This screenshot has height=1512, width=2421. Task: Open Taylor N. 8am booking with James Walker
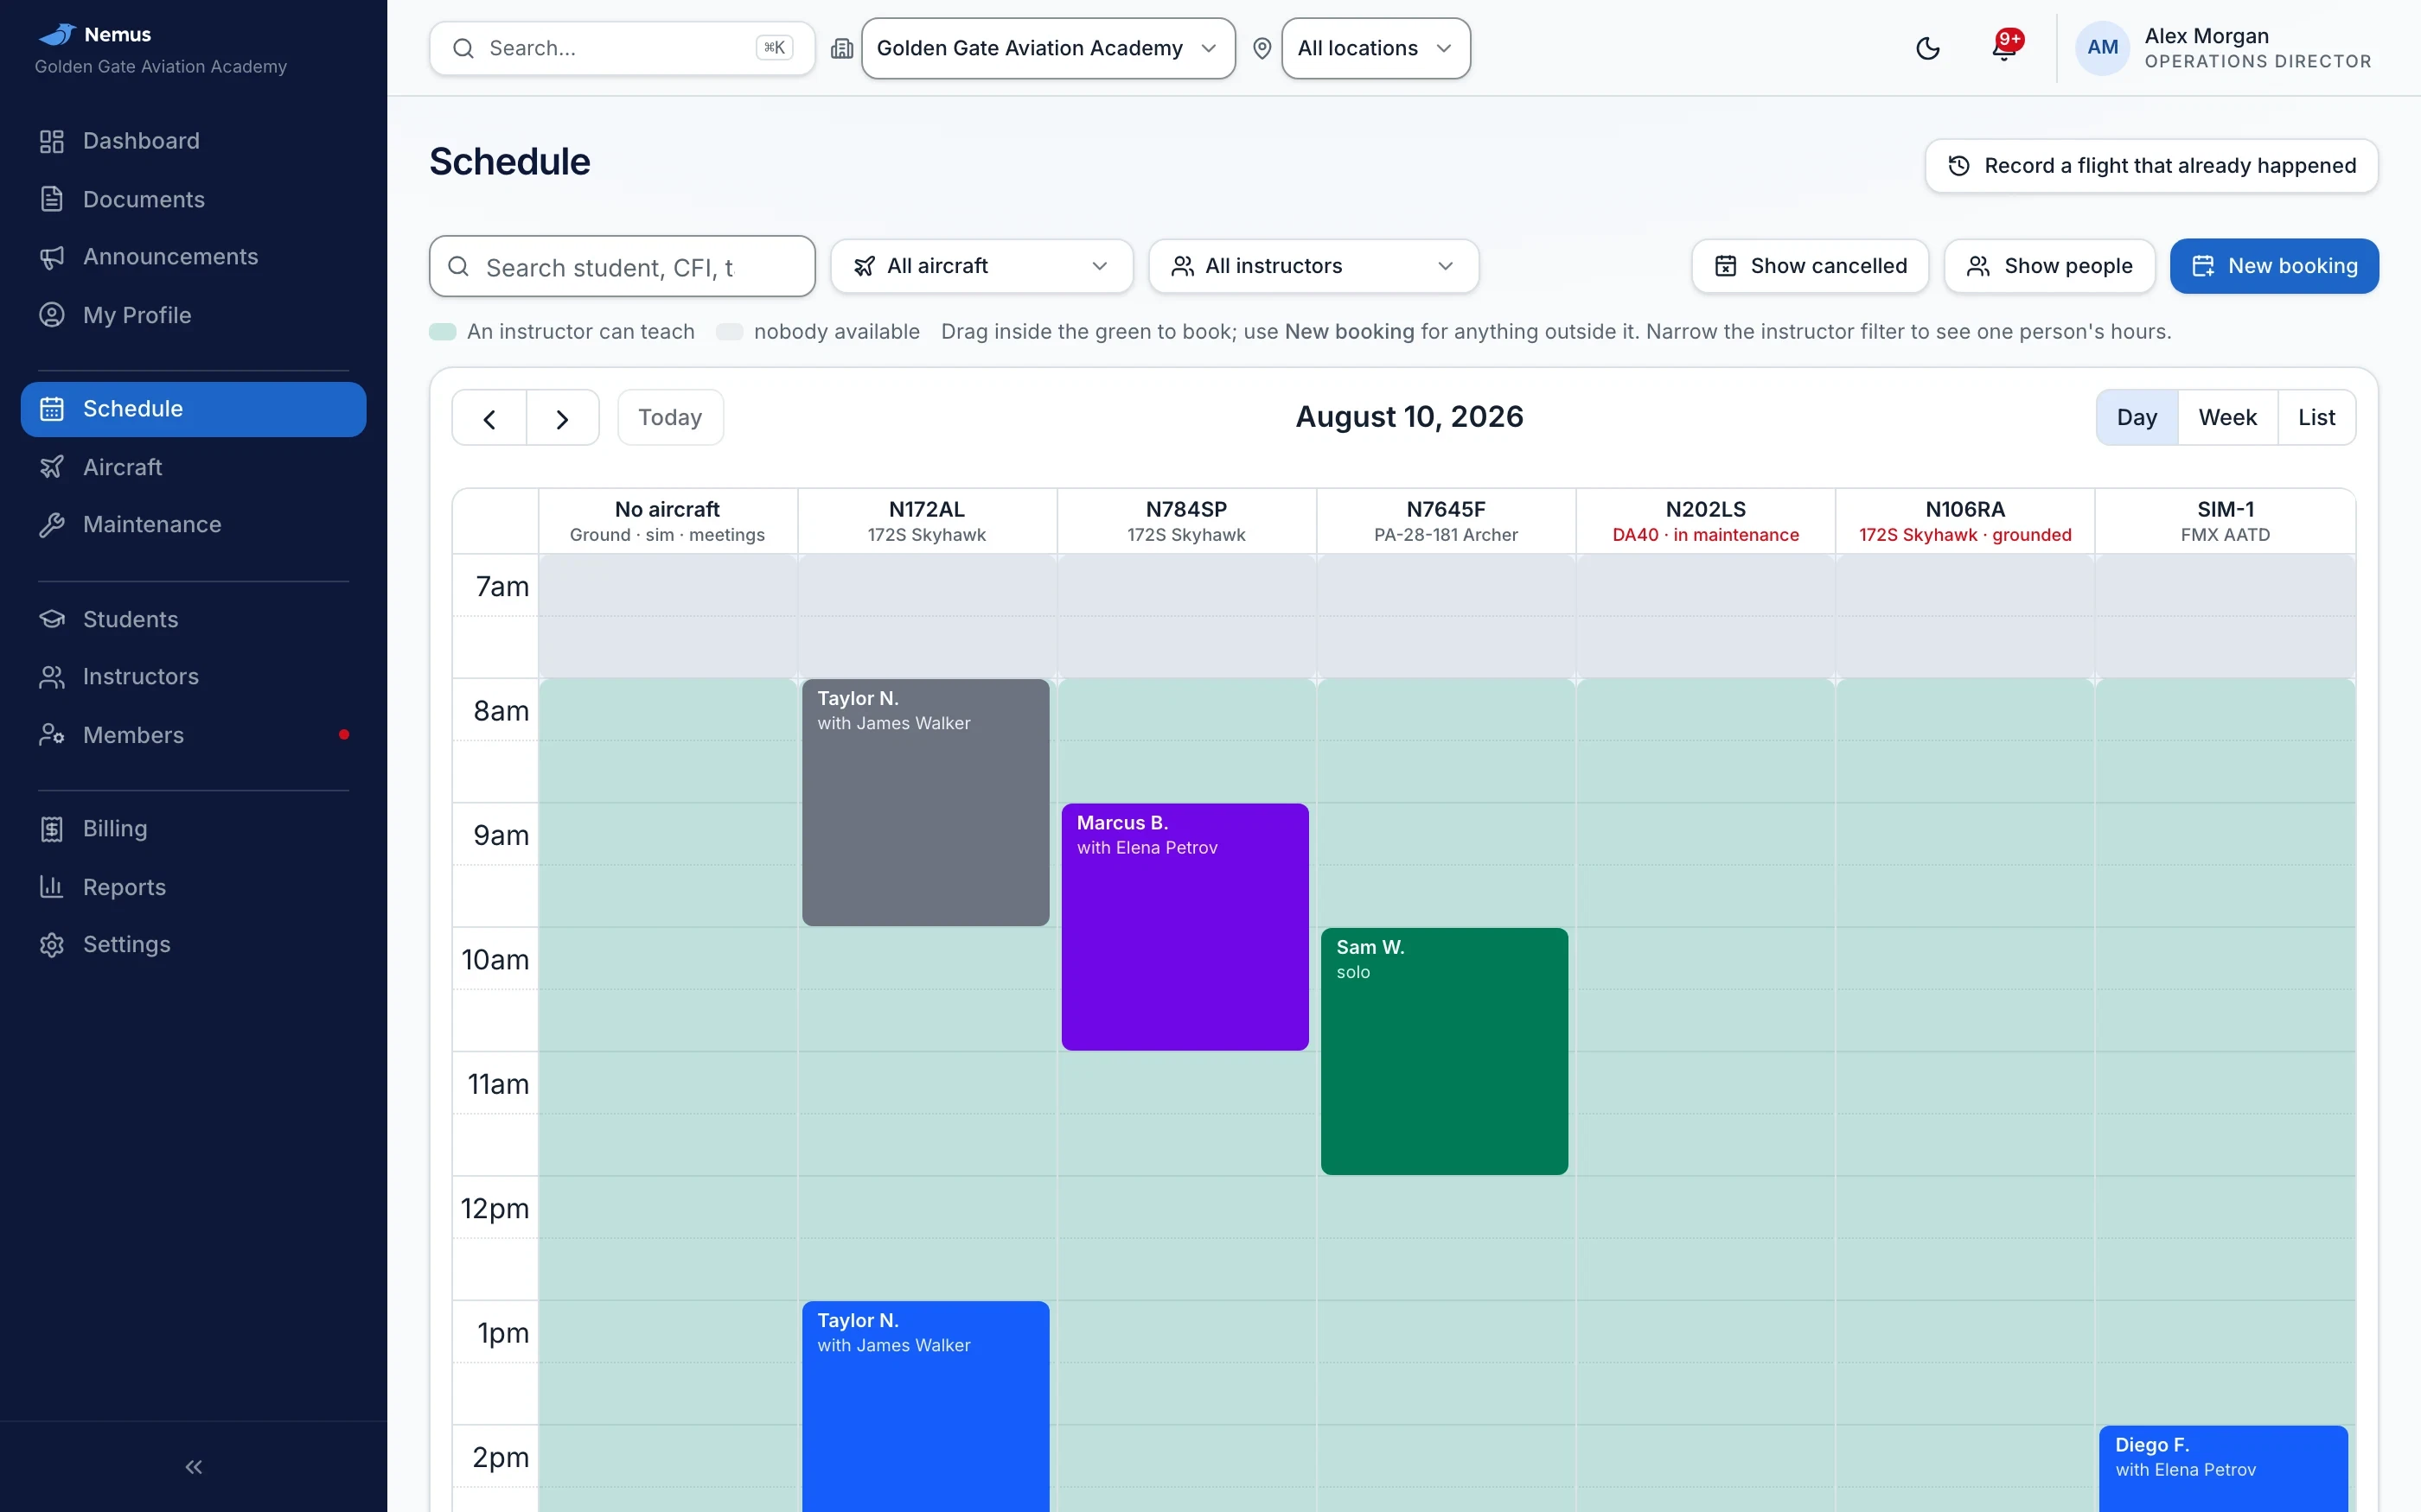(x=925, y=802)
